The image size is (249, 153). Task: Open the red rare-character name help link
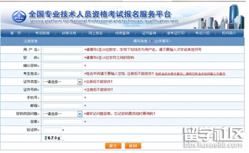[x=190, y=74]
